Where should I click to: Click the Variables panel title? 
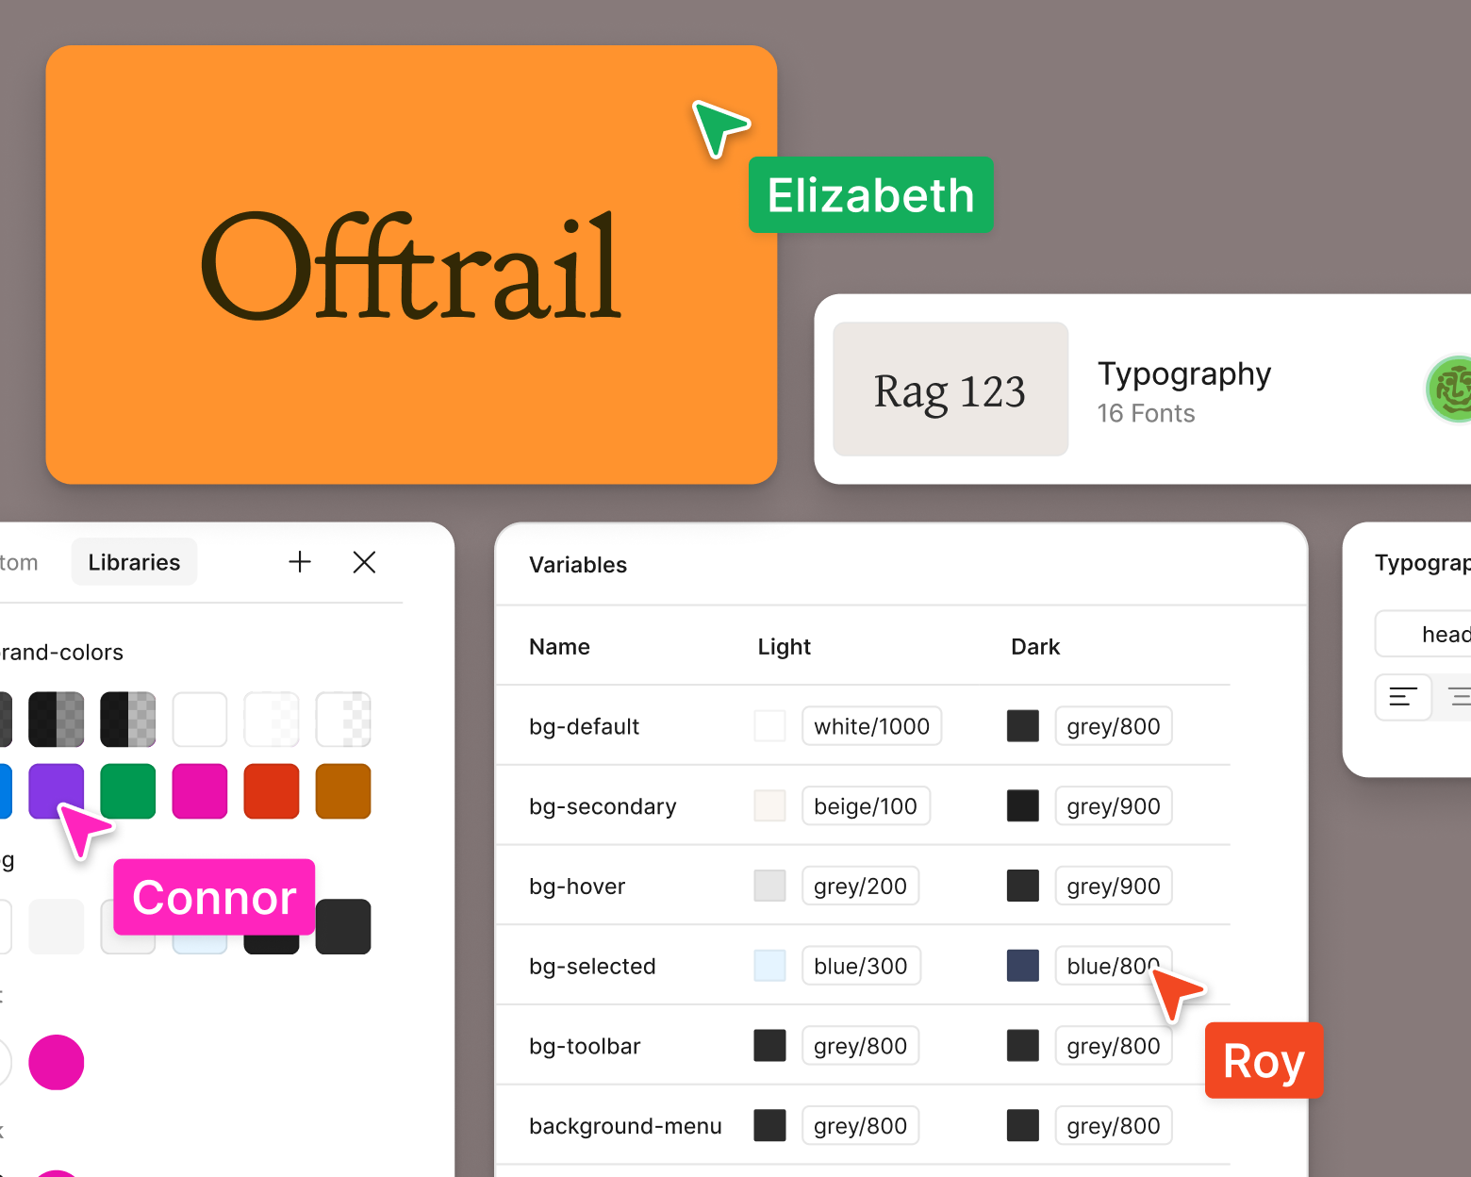tap(578, 565)
